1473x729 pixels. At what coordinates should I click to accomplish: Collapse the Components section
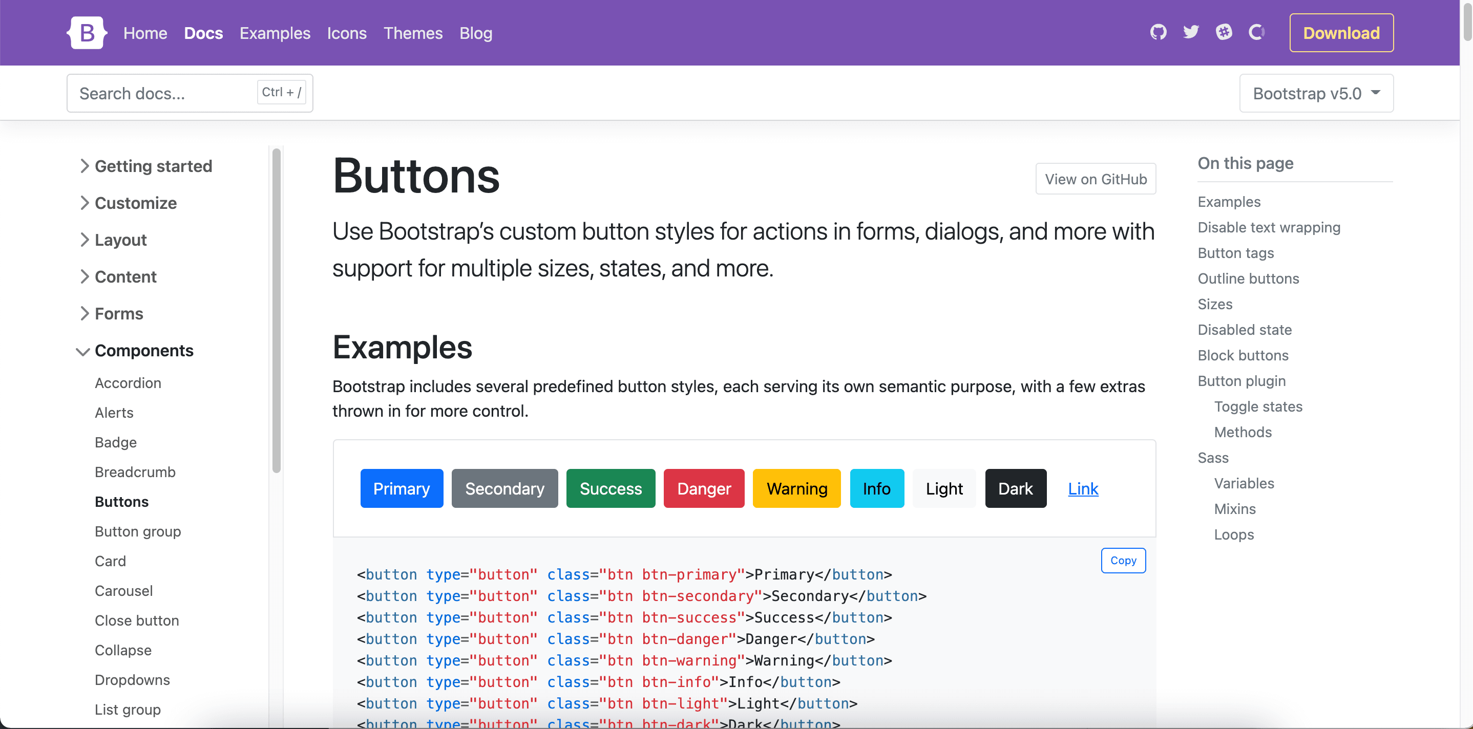tap(136, 351)
